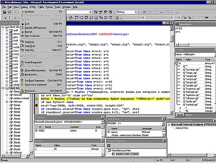
Task: Click the Break pause icon in the debug toolbar
Action: [x=15, y=18]
